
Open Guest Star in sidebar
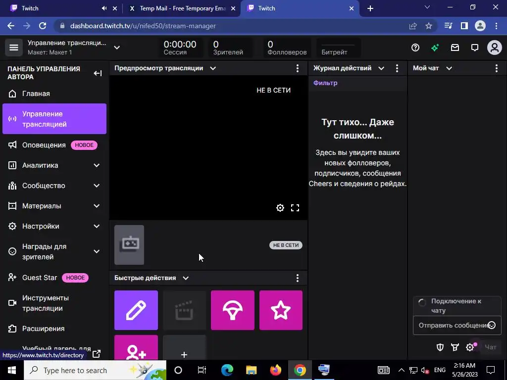(54, 278)
